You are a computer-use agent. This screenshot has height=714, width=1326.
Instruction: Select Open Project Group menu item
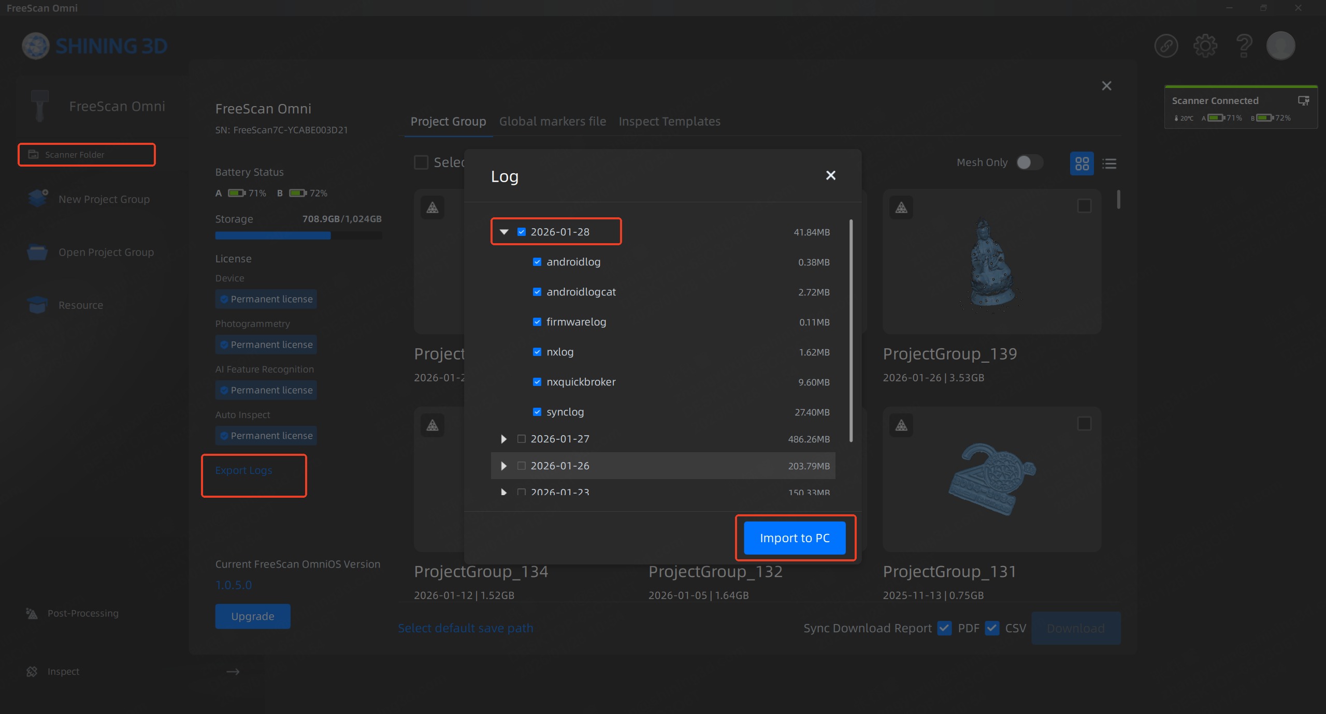pos(106,252)
